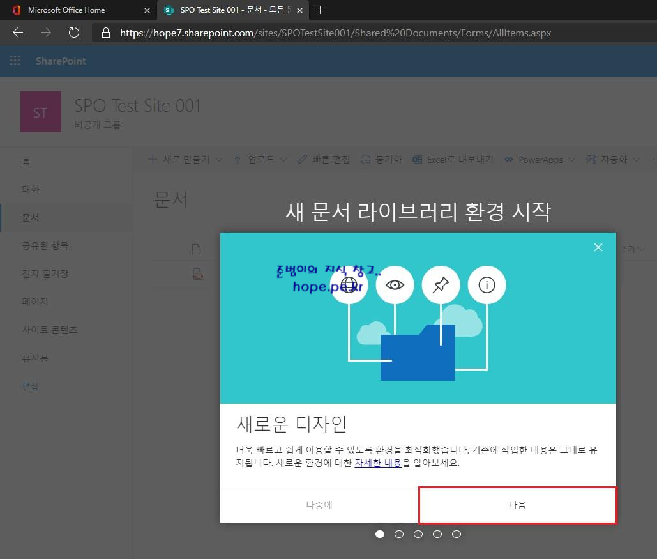Expand the 새로 만들기 dropdown arrow
The image size is (657, 559).
click(219, 160)
